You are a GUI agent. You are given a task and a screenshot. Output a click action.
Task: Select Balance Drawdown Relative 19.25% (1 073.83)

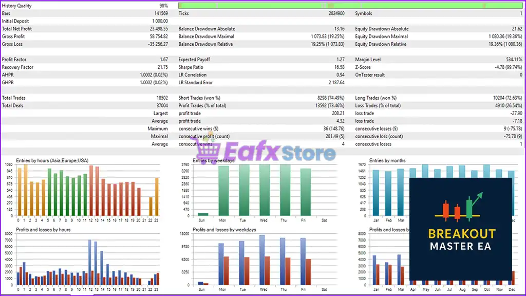327,44
